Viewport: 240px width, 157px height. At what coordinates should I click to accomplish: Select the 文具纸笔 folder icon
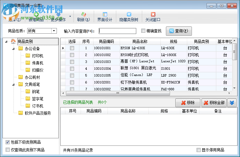click(21, 84)
